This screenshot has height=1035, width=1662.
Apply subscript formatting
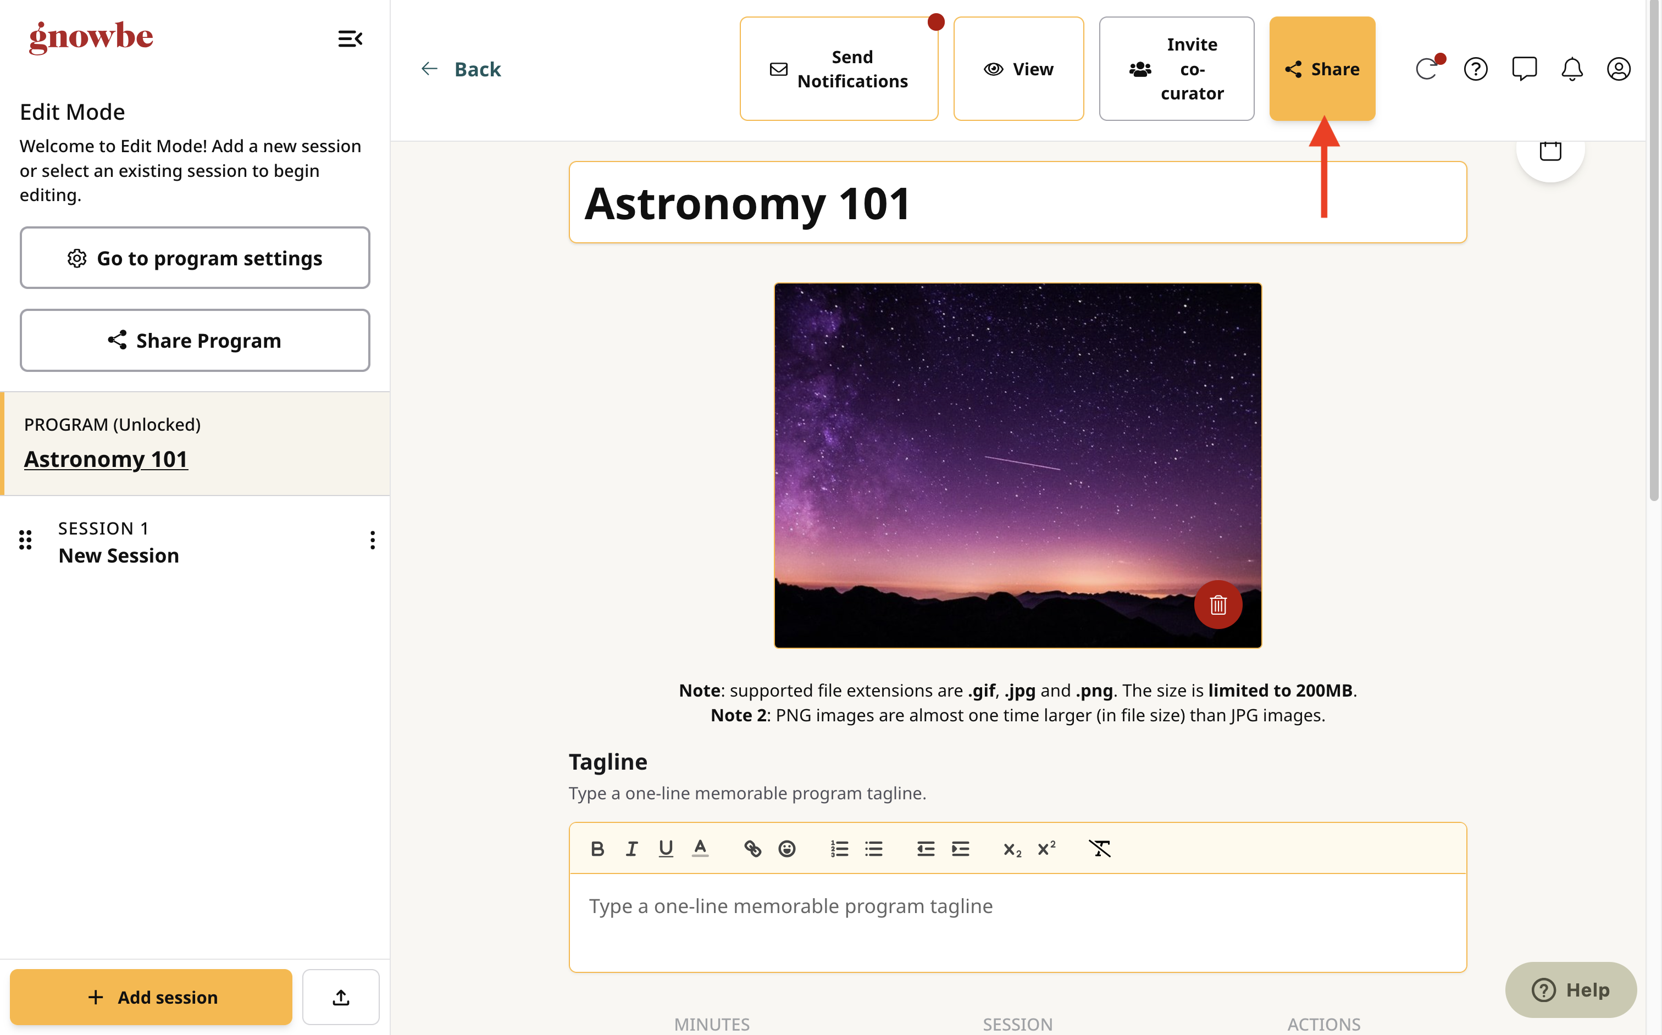point(1013,849)
